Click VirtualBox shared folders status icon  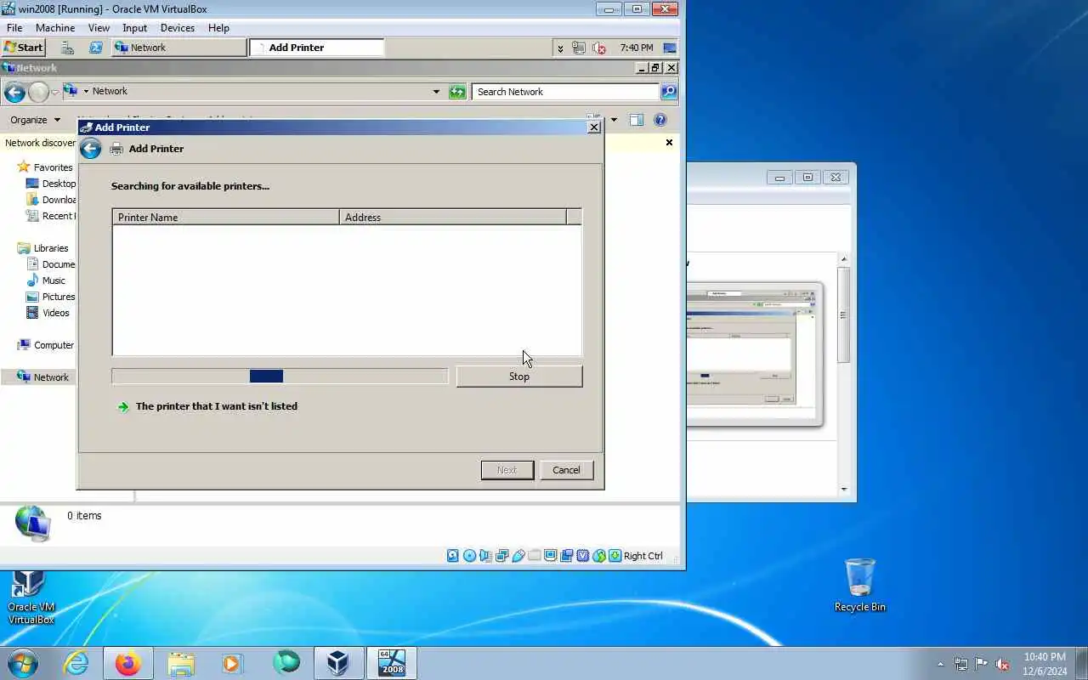click(534, 556)
